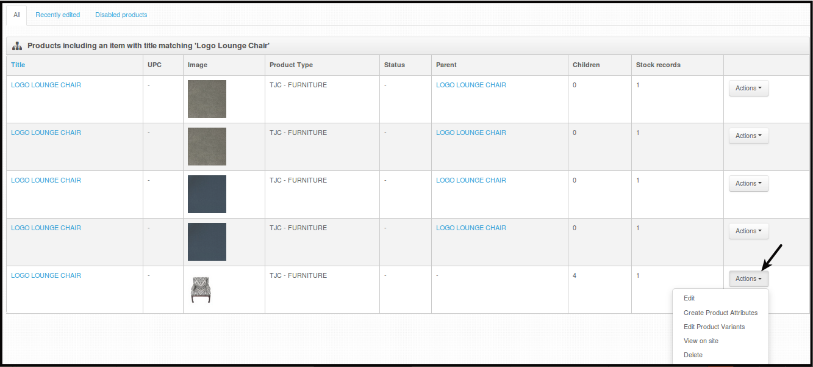The width and height of the screenshot is (813, 367).
Task: Click the gray fabric thumbnail in second row
Action: click(x=207, y=147)
